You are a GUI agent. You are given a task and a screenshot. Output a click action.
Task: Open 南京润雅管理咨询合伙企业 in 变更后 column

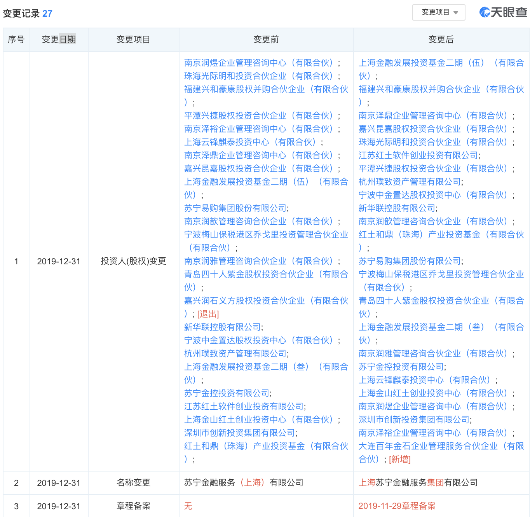tap(435, 354)
